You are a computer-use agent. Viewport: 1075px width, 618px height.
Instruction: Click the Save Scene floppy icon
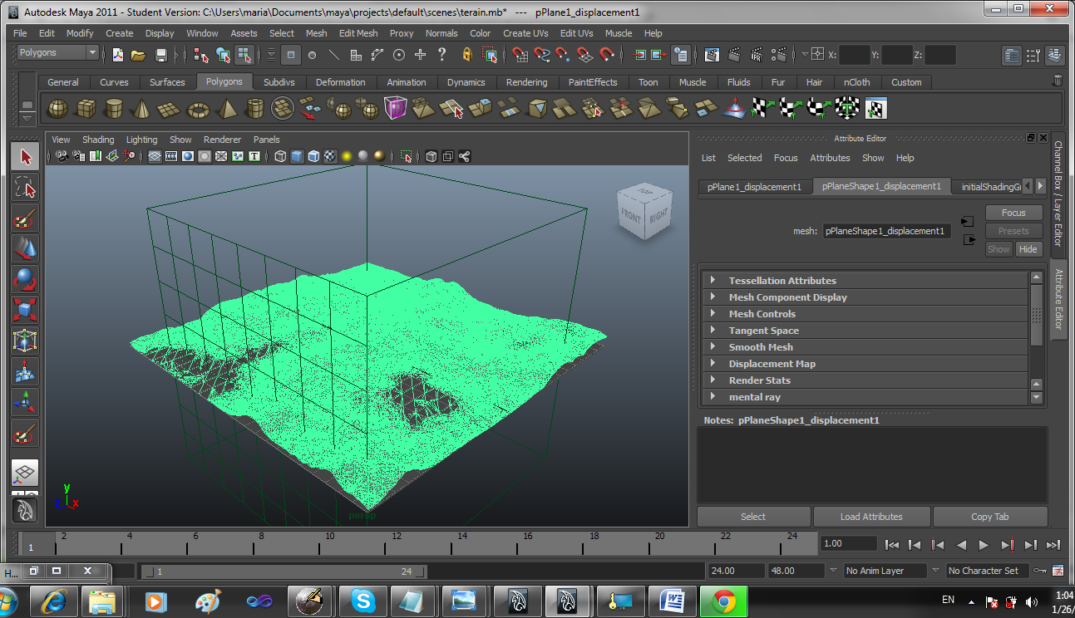click(160, 55)
